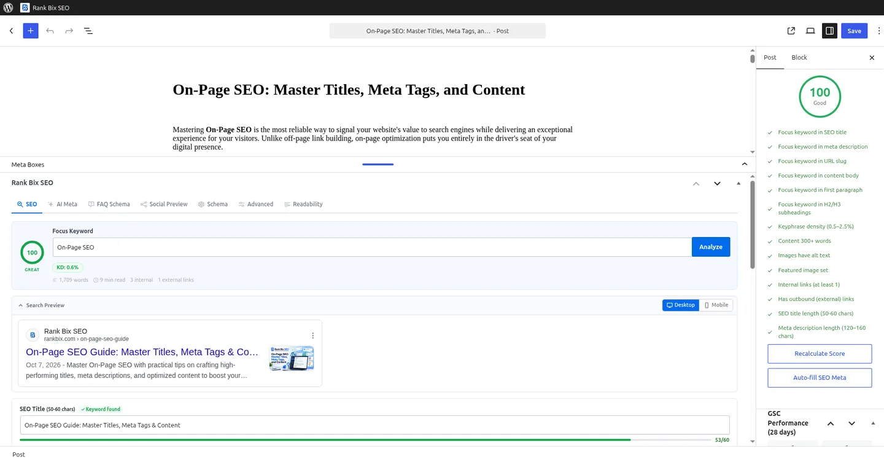Select the Post sidebar tab

[x=770, y=57]
